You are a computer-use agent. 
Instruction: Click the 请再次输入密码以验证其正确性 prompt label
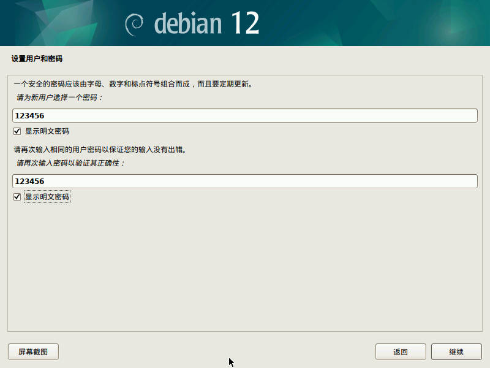click(x=70, y=163)
